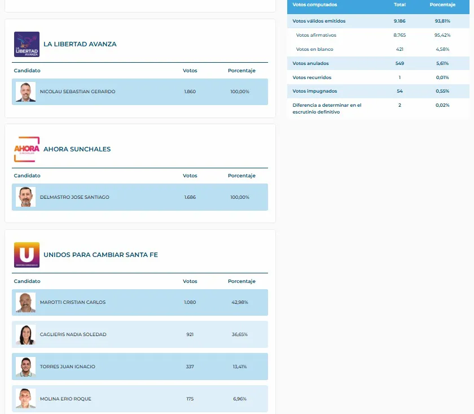Screen dimensions: 474x414
Task: Select the Votos en blanco row
Action: point(314,49)
